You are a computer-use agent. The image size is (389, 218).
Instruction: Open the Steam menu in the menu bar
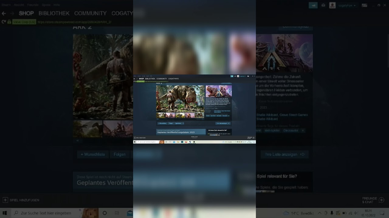(135, 76)
